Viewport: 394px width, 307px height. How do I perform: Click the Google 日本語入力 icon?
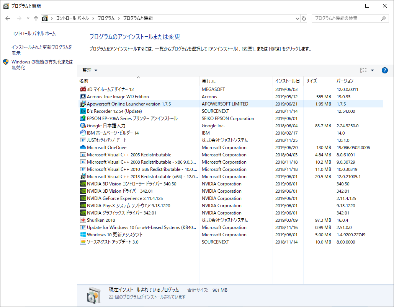click(x=83, y=126)
